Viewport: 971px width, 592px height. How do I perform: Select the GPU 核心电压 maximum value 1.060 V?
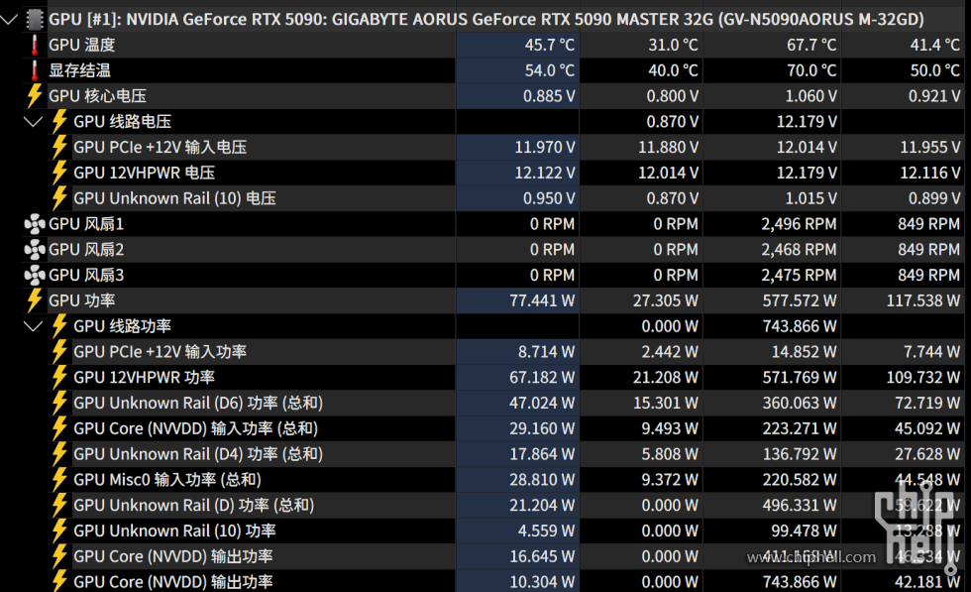[x=811, y=96]
